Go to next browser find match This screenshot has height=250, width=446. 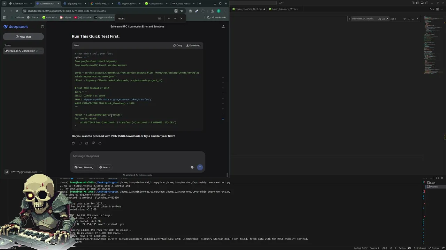pos(175,18)
